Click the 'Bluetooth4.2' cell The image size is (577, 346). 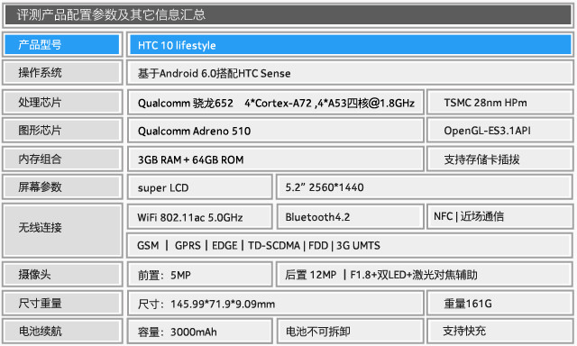pos(350,216)
